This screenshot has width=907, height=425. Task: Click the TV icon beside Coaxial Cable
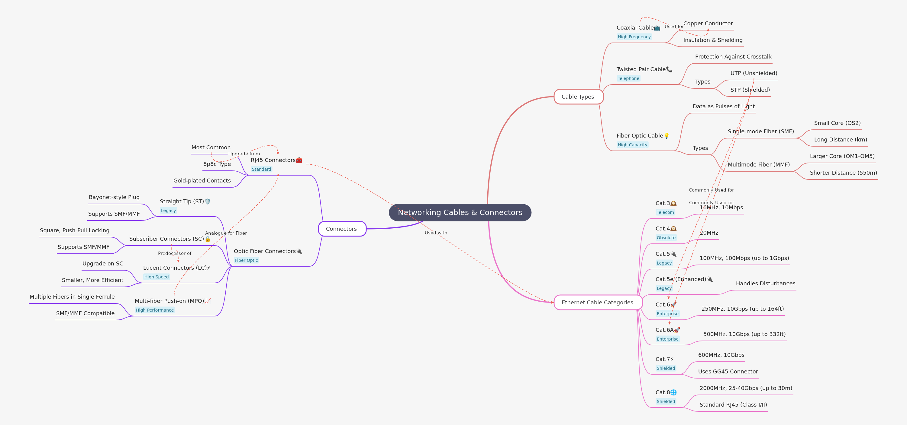(x=657, y=28)
